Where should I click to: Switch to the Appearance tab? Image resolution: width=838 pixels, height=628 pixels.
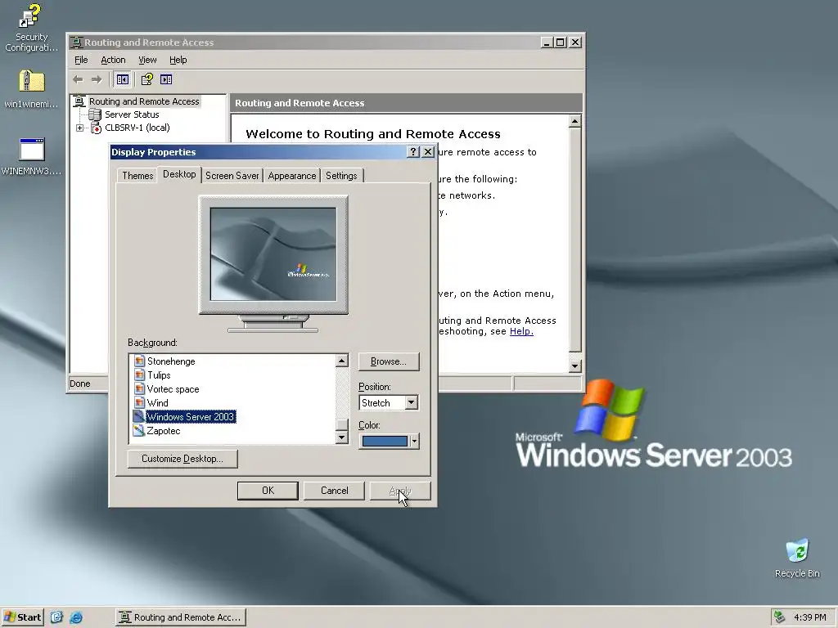point(292,176)
